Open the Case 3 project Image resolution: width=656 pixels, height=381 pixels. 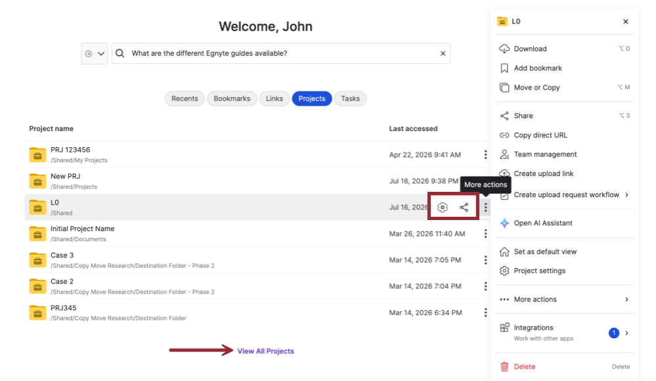pyautogui.click(x=62, y=255)
